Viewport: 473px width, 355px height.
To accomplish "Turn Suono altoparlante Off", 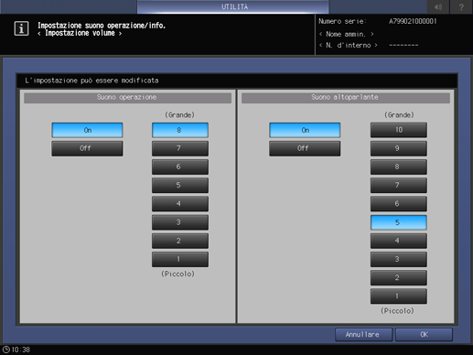I will coord(305,148).
